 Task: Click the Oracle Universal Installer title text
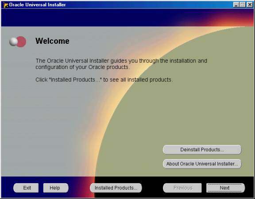(x=37, y=5)
